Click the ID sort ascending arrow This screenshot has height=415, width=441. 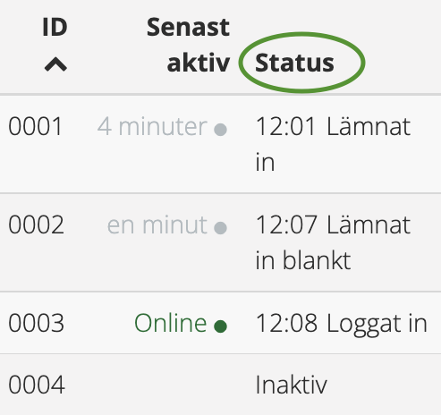(55, 64)
